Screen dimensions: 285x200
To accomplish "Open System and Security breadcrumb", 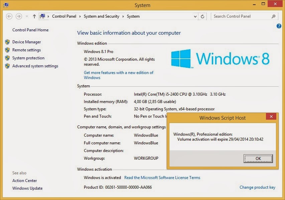I will pyautogui.click(x=102, y=16).
